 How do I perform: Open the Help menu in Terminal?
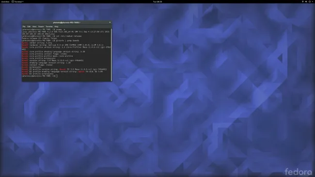(56, 27)
